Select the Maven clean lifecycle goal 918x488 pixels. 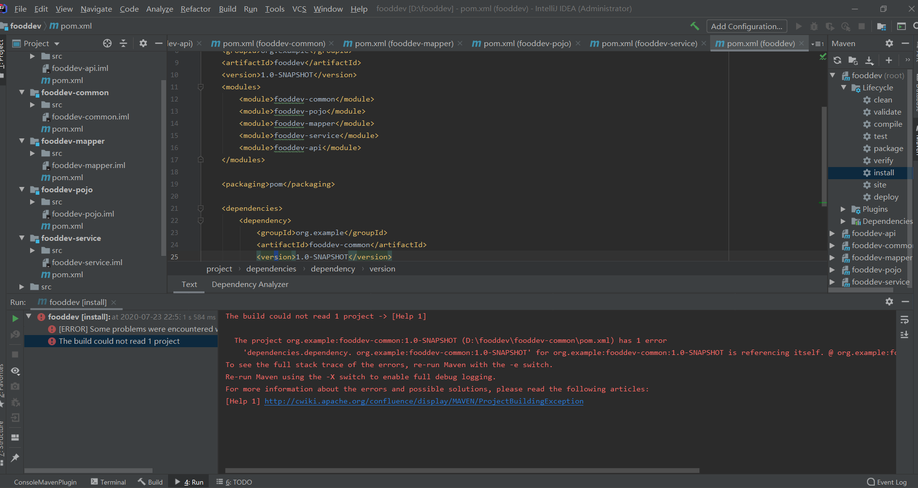click(883, 100)
